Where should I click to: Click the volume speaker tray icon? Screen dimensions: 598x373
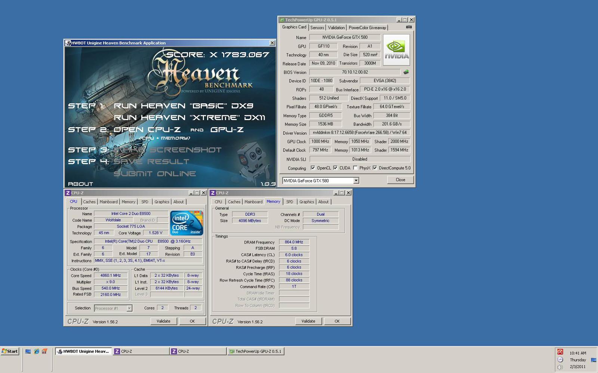coord(560,367)
